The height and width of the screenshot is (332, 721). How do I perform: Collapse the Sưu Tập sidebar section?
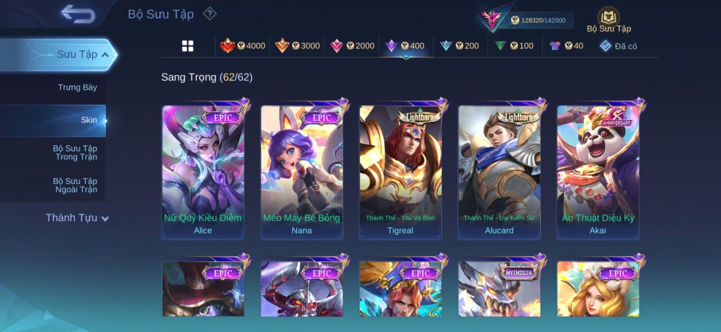[59, 54]
